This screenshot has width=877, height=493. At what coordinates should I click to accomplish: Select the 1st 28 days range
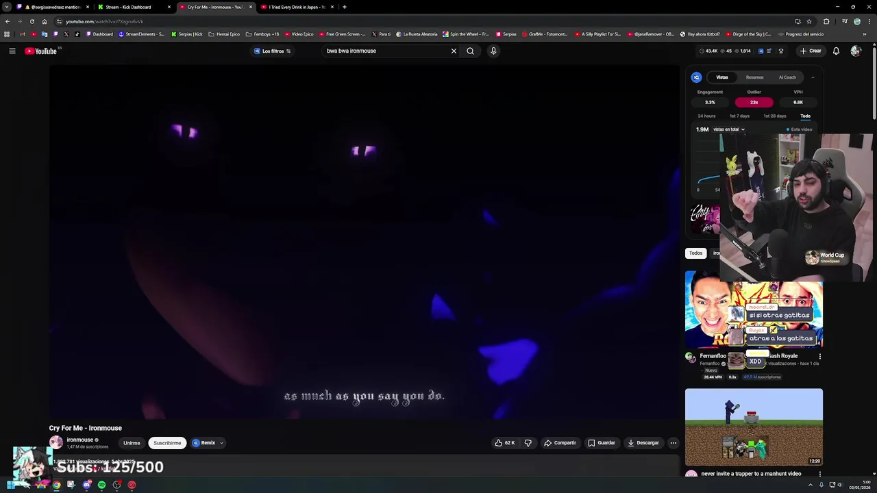775,116
